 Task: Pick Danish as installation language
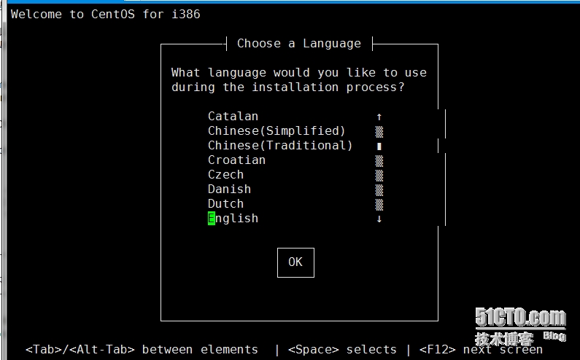pos(229,189)
